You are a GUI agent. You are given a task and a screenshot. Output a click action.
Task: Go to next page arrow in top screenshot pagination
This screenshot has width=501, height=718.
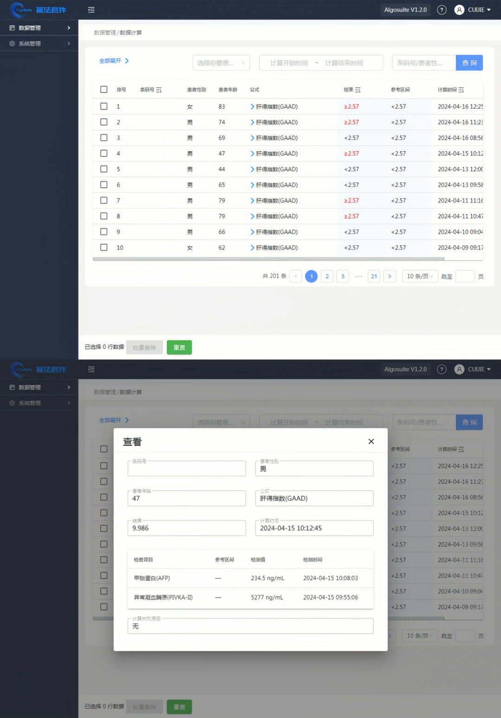pos(390,276)
